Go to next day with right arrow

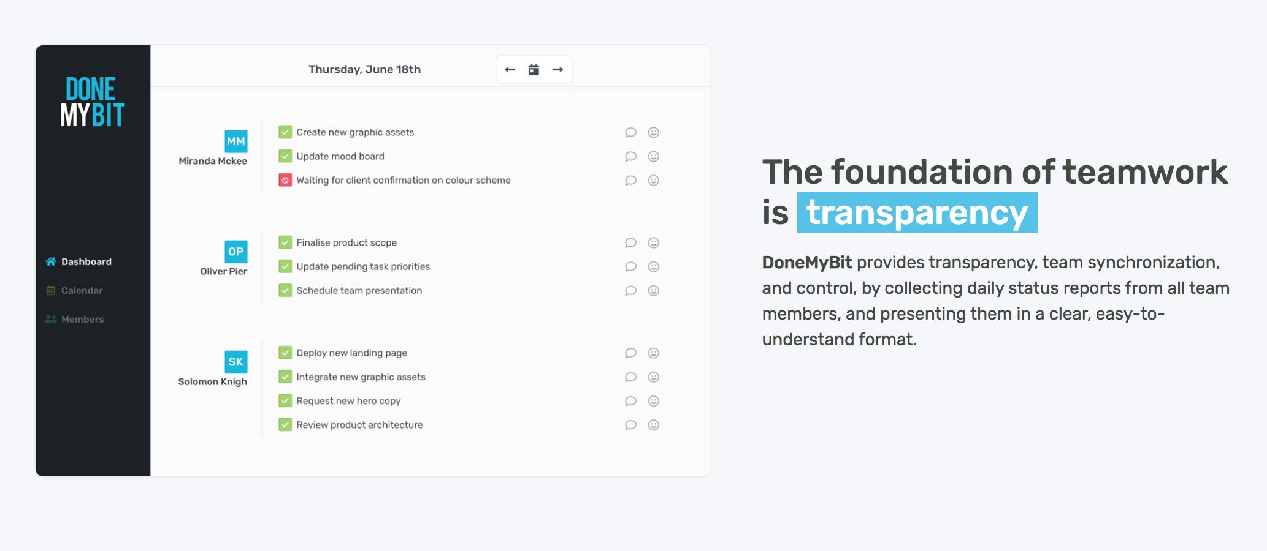557,70
